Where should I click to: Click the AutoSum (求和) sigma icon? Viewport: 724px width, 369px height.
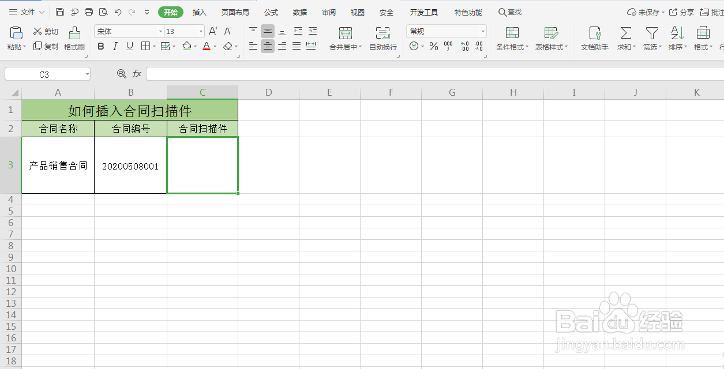point(626,33)
